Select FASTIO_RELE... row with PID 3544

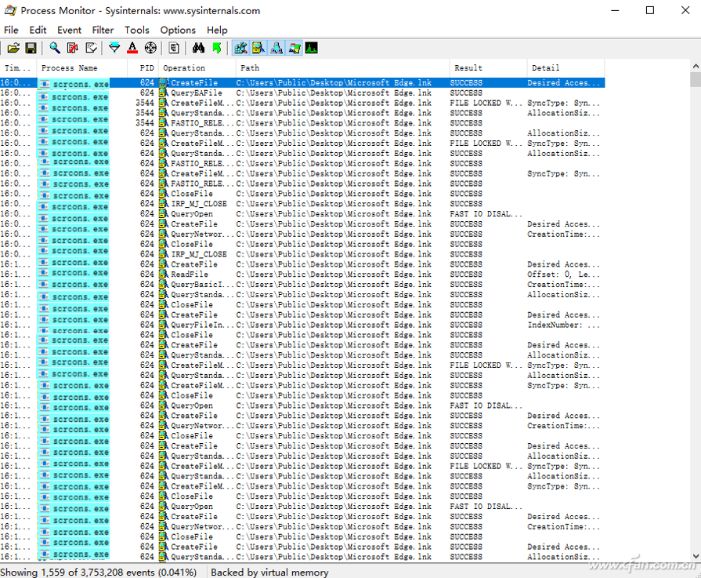tap(302, 123)
